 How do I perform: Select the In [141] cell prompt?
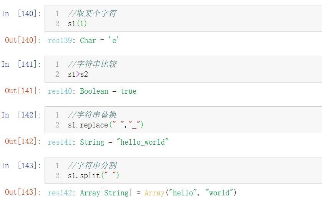tap(21, 64)
